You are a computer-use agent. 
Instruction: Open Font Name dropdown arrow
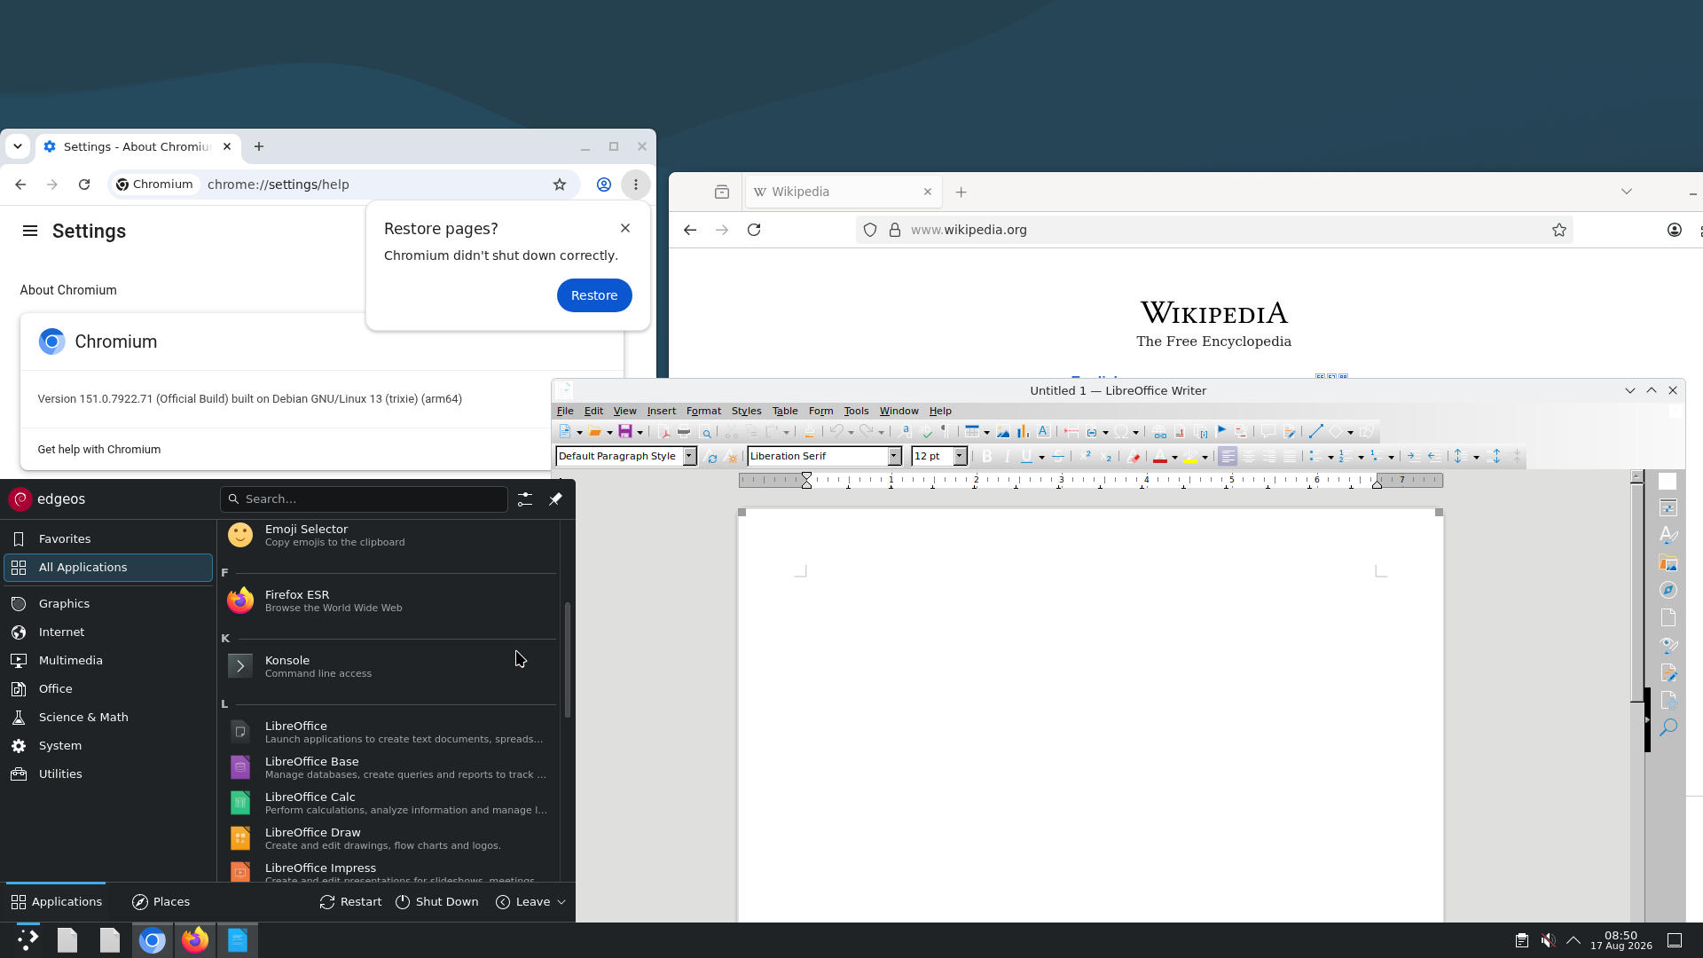(894, 457)
